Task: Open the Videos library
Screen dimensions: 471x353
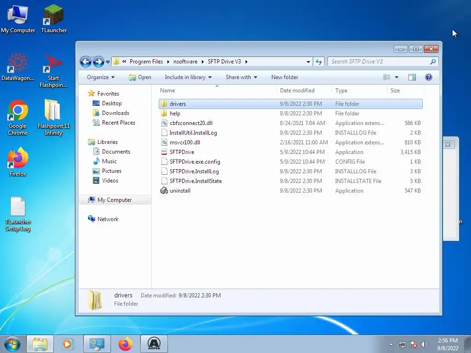Action: point(110,180)
